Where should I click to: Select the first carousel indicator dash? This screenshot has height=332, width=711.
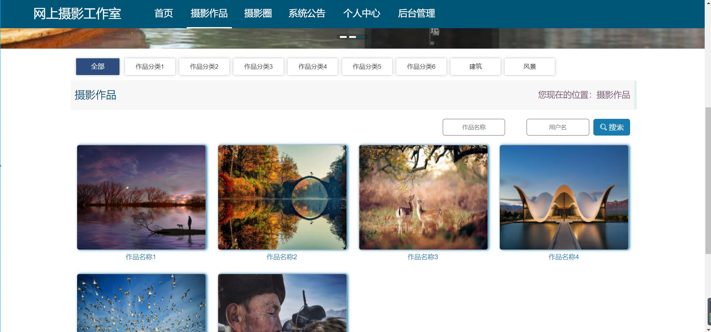coord(343,37)
